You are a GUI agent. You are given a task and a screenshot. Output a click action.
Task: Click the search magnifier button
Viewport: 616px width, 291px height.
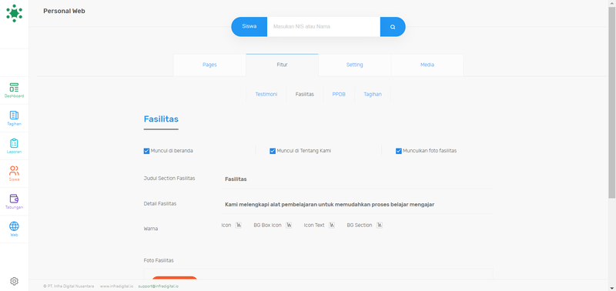click(x=393, y=27)
